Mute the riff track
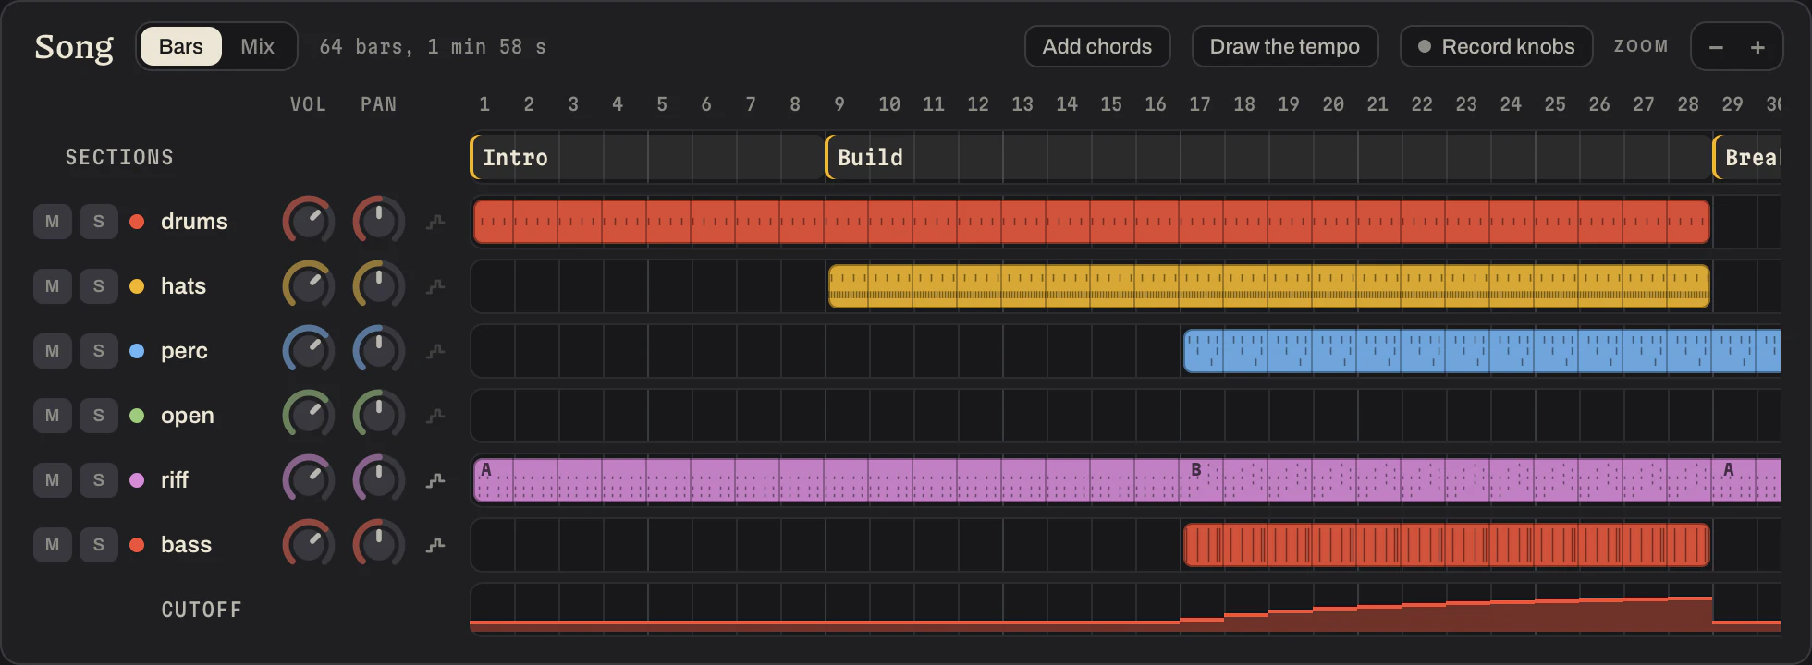1812x665 pixels. (53, 480)
